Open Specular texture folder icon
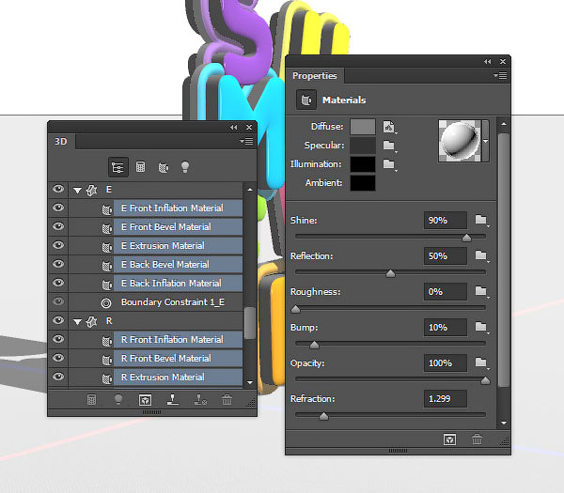564x493 pixels. click(x=389, y=146)
